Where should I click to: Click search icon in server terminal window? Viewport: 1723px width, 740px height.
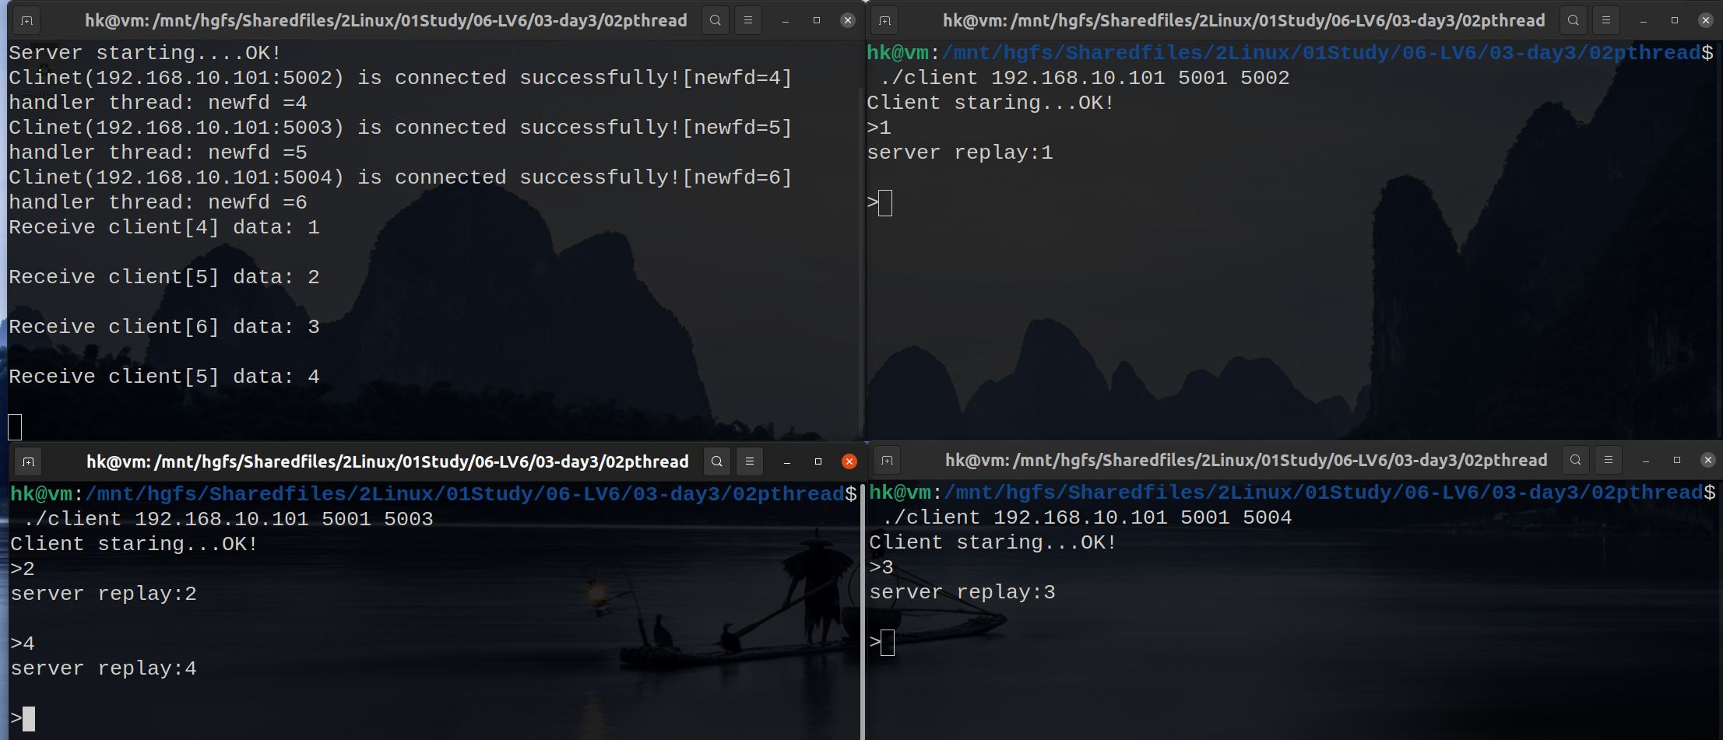(x=715, y=20)
